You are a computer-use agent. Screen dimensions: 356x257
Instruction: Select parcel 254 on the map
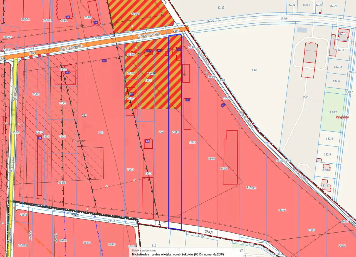tap(101, 133)
